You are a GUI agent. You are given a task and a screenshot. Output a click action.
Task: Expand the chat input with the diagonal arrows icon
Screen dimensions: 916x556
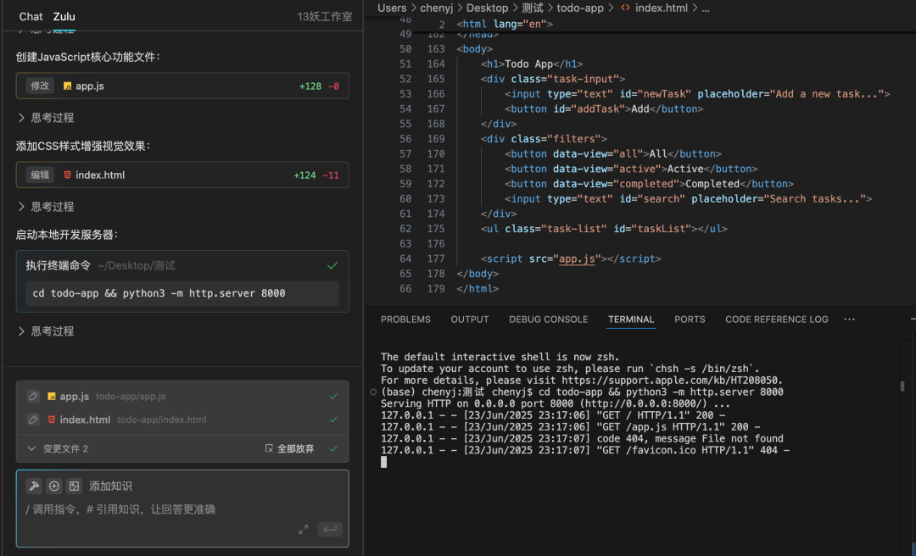pos(303,530)
